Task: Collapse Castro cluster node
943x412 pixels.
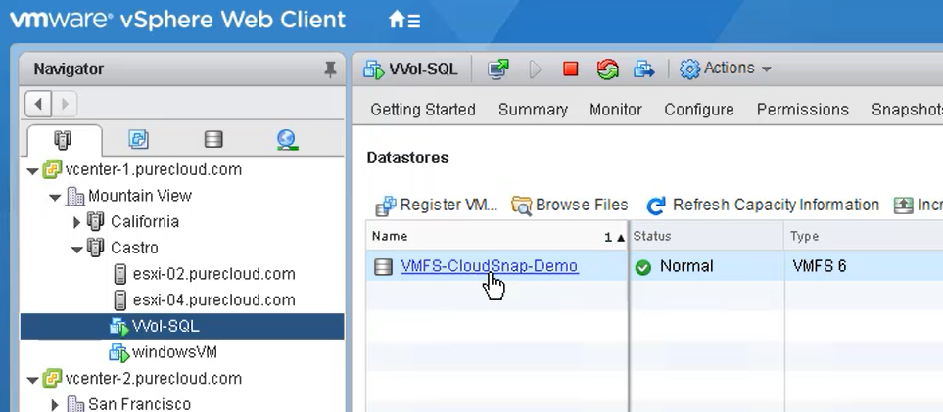Action: [x=77, y=249]
